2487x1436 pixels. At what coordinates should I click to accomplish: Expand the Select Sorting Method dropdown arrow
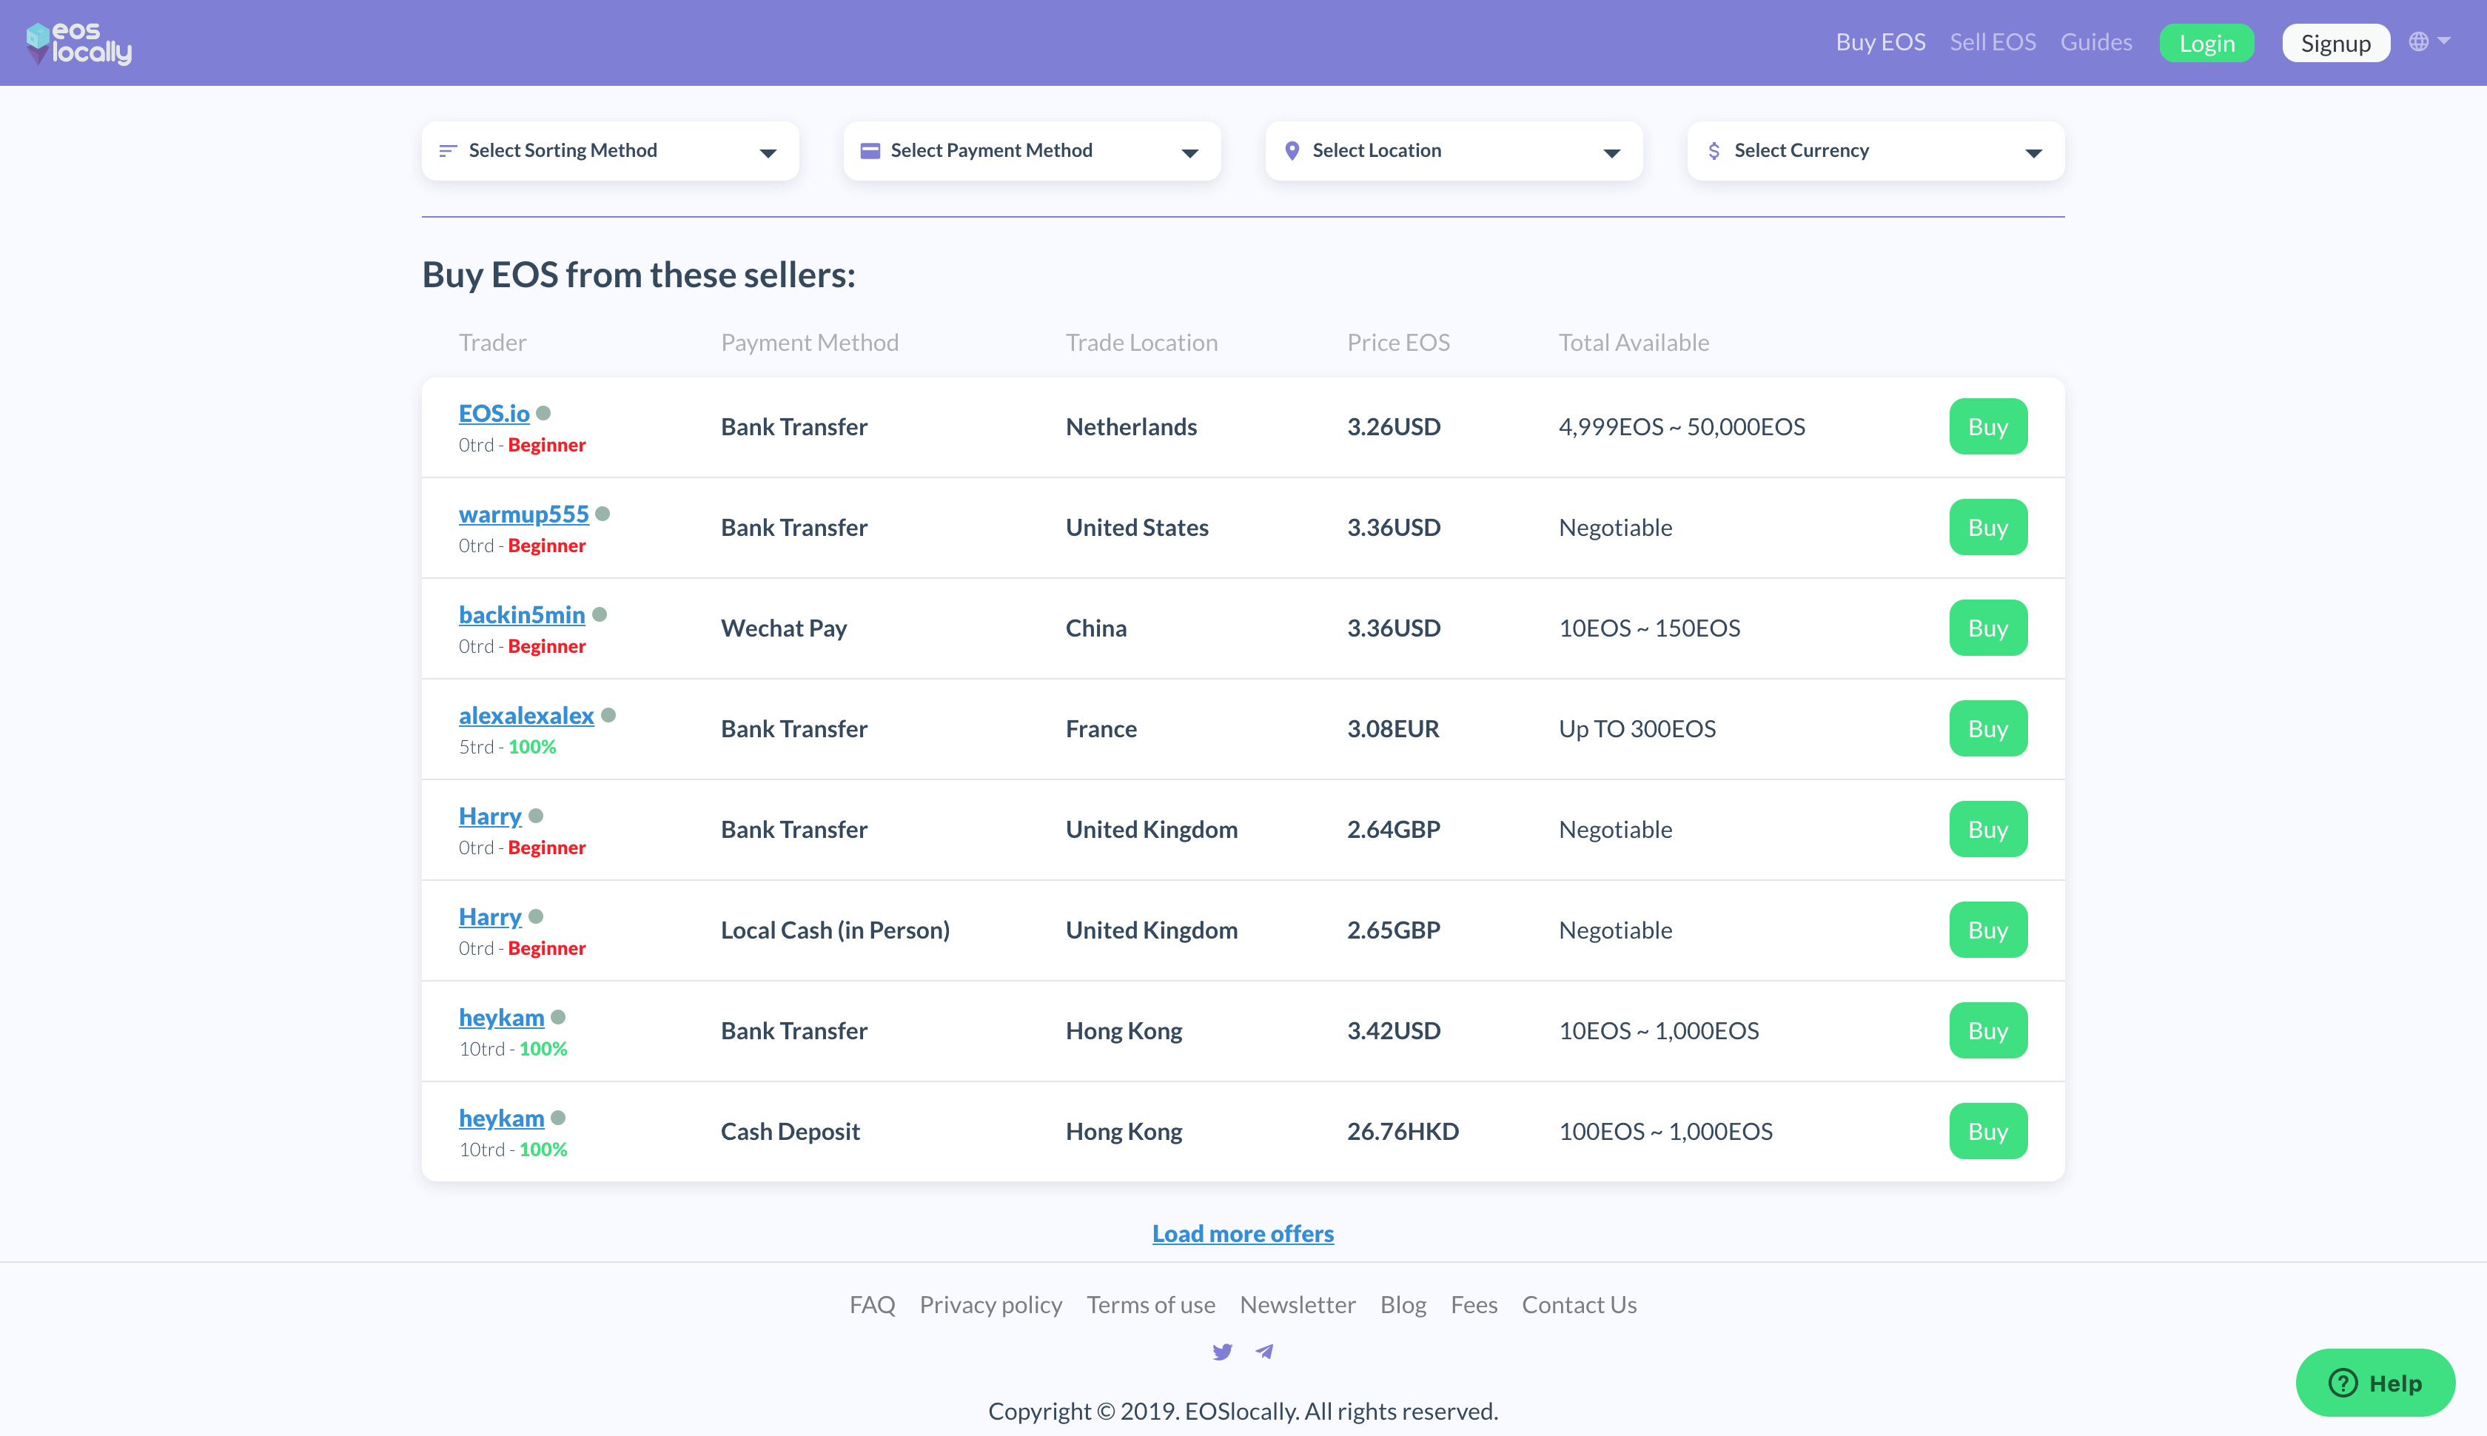click(768, 153)
